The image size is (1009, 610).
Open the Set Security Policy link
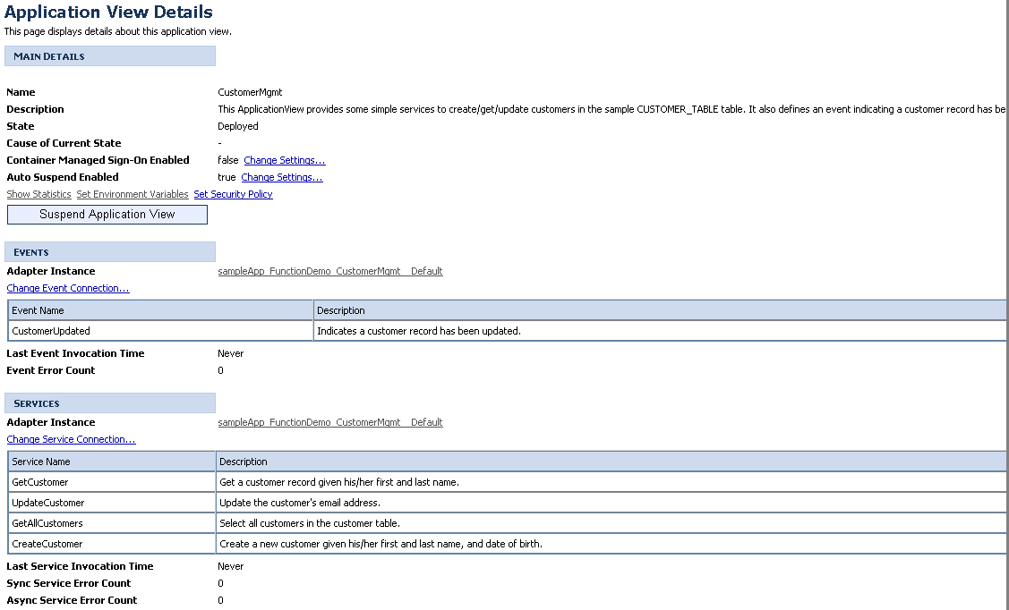(233, 194)
